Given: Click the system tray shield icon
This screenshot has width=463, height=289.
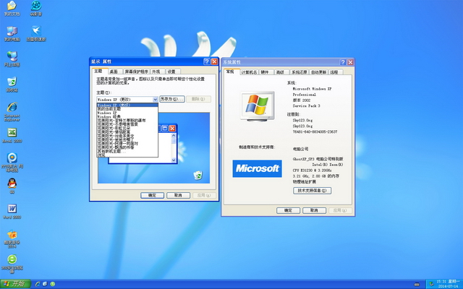Looking at the screenshot, I should click(x=431, y=284).
